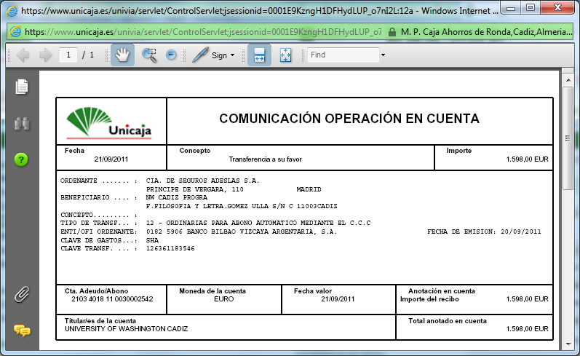Click the security padlock icon
580x356 pixels.
coord(392,32)
